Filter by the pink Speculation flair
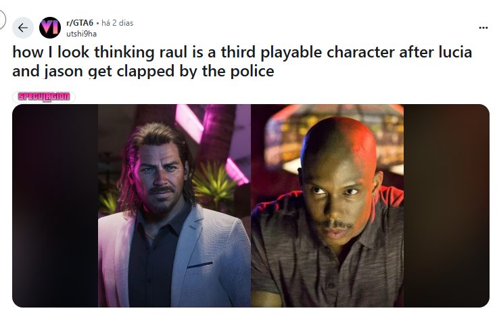This screenshot has height=317, width=497. click(x=44, y=97)
